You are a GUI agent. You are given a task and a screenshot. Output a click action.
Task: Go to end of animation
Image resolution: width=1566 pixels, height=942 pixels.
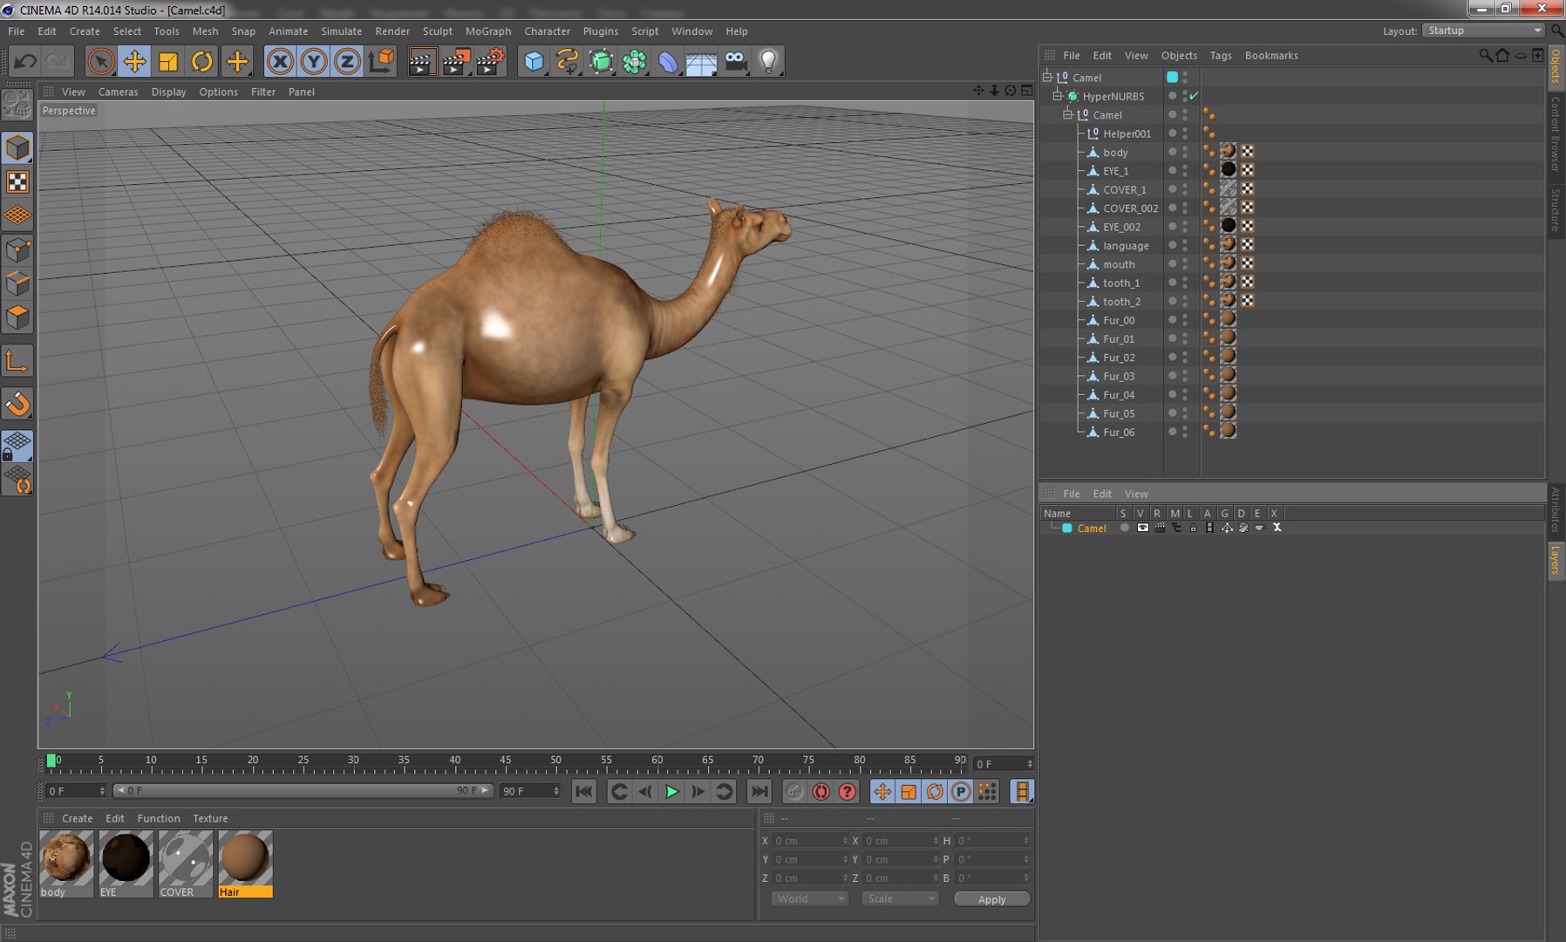point(759,791)
